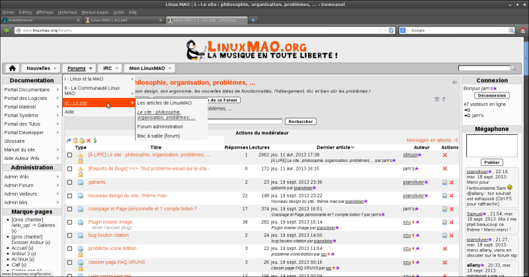Viewport: 529px width, 277px height.
Task: Click the site search magnifier icon
Action: (x=513, y=68)
